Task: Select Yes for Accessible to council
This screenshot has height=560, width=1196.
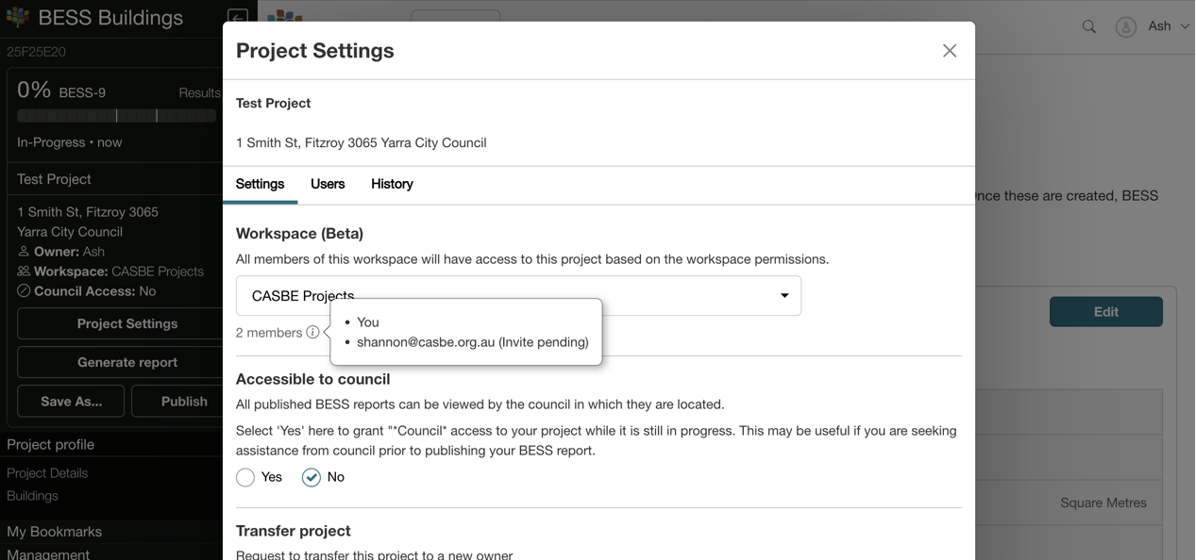Action: click(245, 478)
